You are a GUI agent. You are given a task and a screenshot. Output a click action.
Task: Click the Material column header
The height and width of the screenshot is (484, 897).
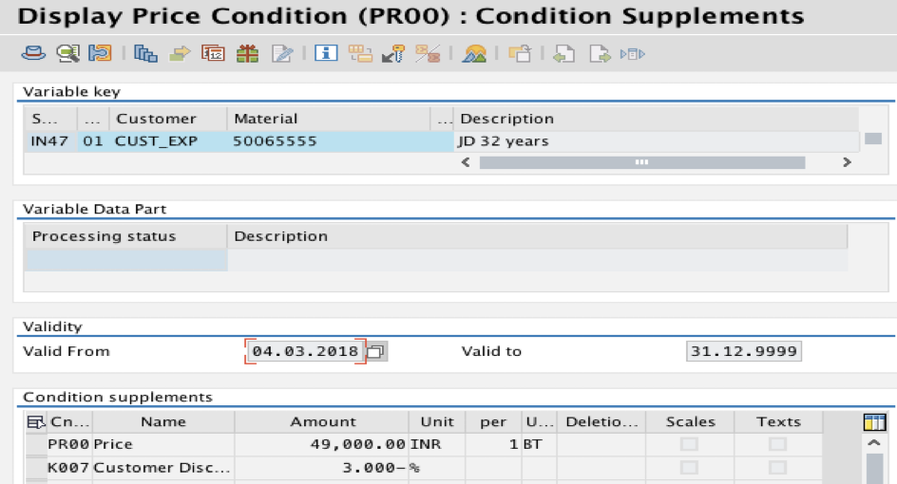pos(329,119)
